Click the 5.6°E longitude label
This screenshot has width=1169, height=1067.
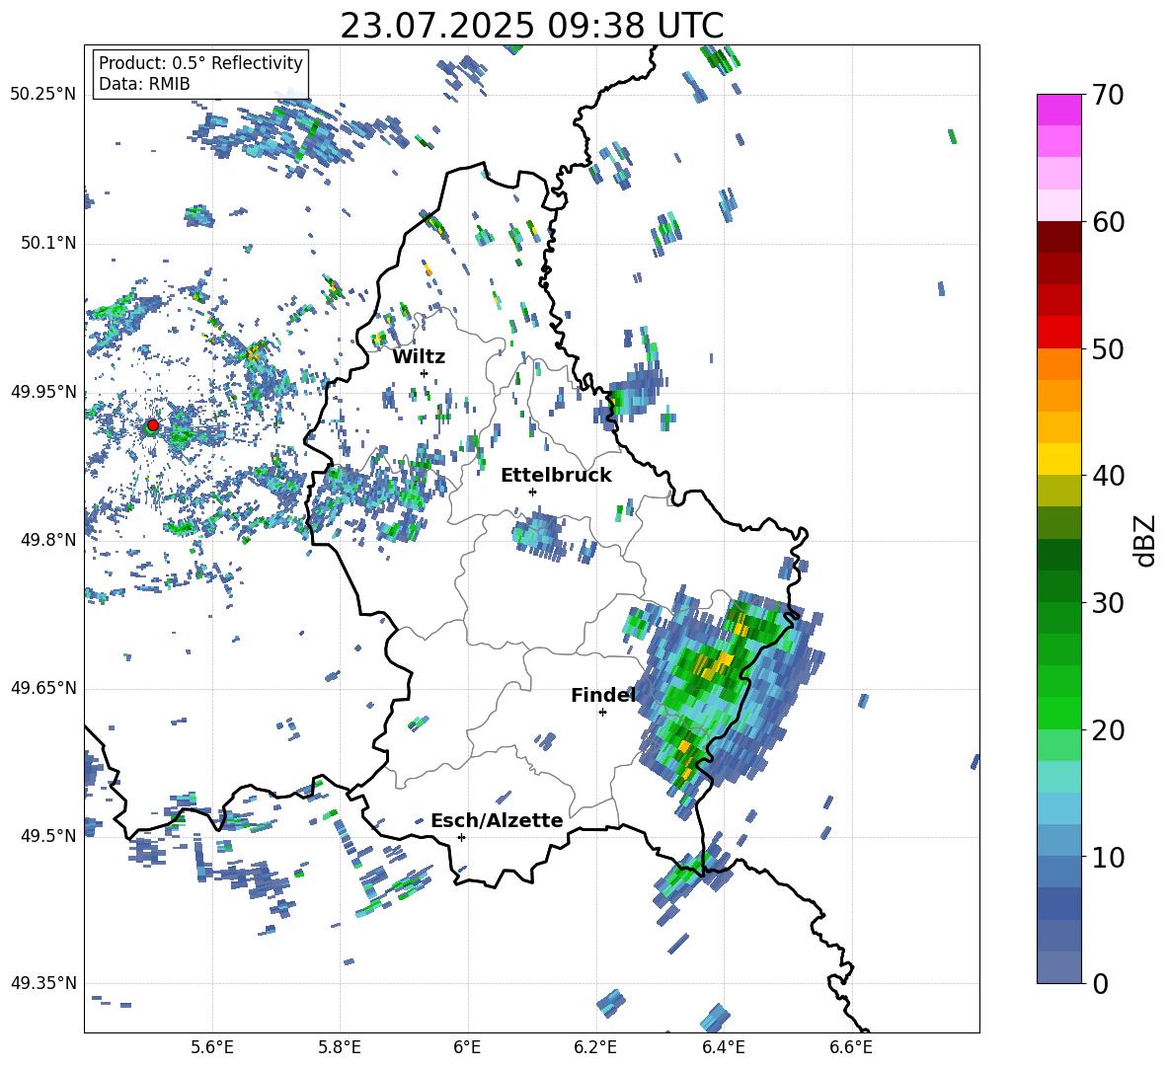pos(211,1047)
